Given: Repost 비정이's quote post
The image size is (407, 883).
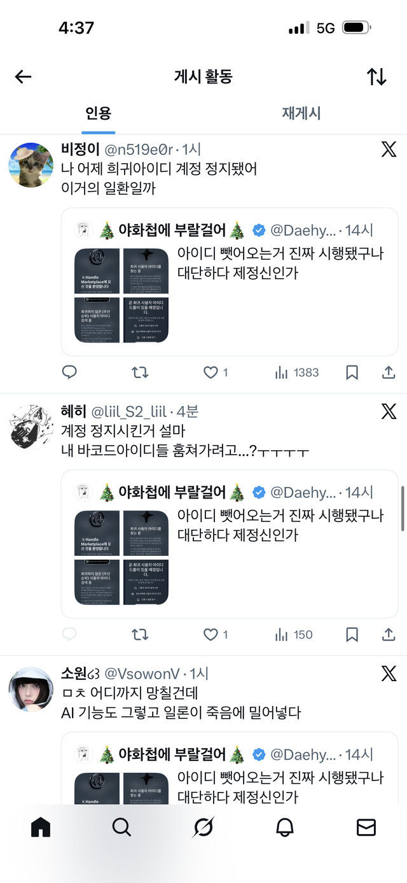Looking at the screenshot, I should click(x=140, y=372).
